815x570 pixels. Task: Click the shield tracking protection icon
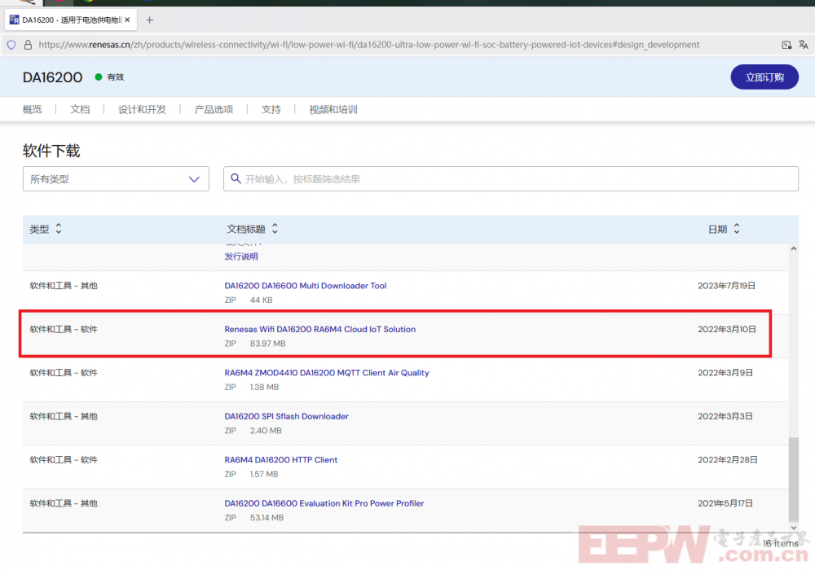click(x=11, y=45)
